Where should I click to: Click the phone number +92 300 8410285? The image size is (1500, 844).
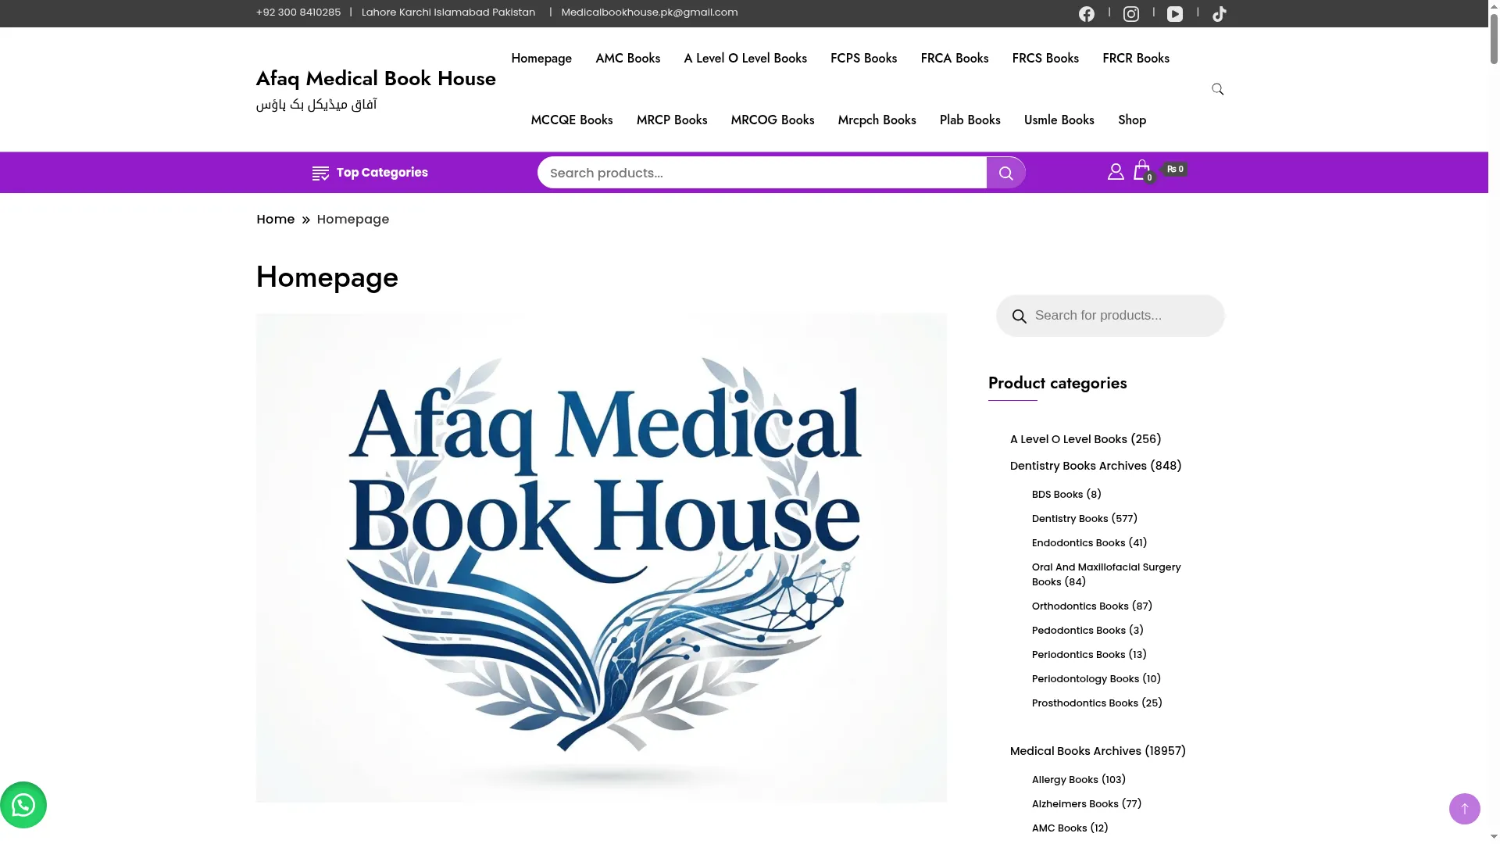tap(298, 13)
